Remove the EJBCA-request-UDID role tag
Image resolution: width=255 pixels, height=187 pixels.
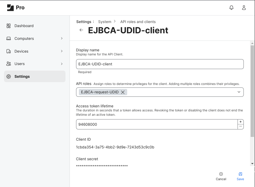click(123, 92)
